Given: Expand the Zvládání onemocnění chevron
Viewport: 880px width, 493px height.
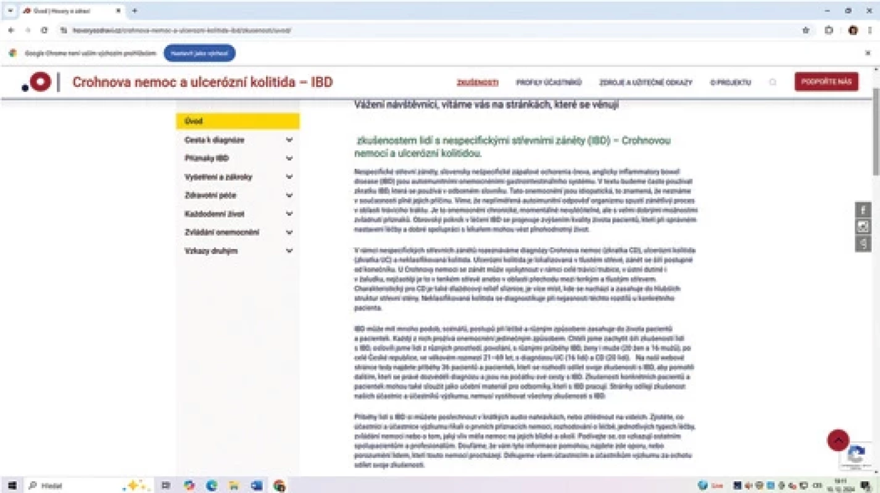Looking at the screenshot, I should (289, 232).
